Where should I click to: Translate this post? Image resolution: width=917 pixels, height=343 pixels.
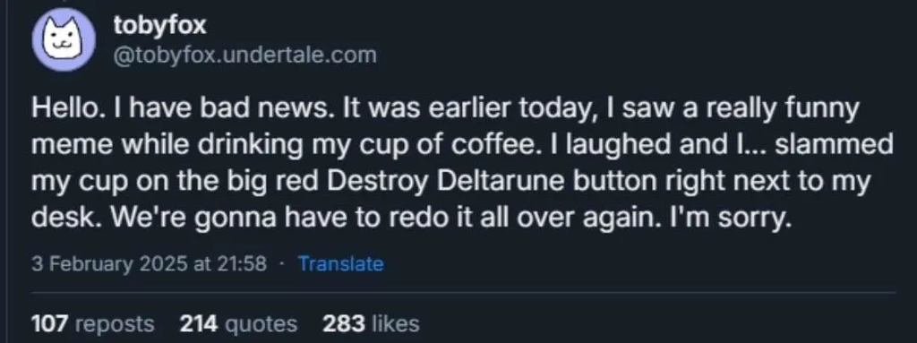[341, 264]
